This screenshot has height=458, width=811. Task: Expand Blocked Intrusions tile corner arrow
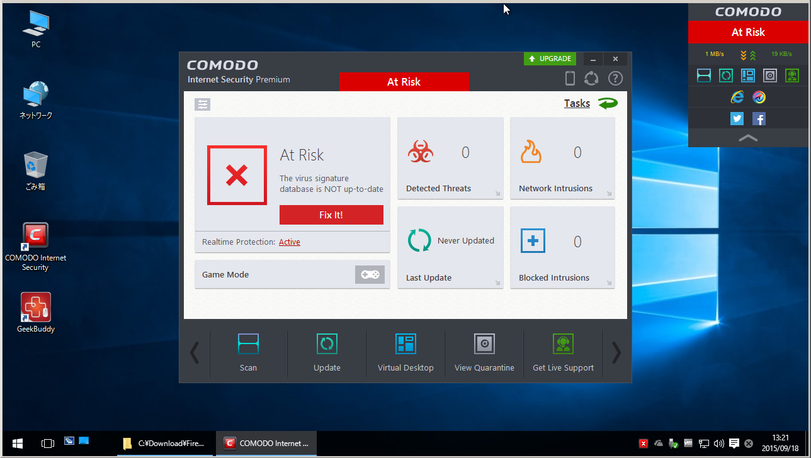(x=609, y=283)
